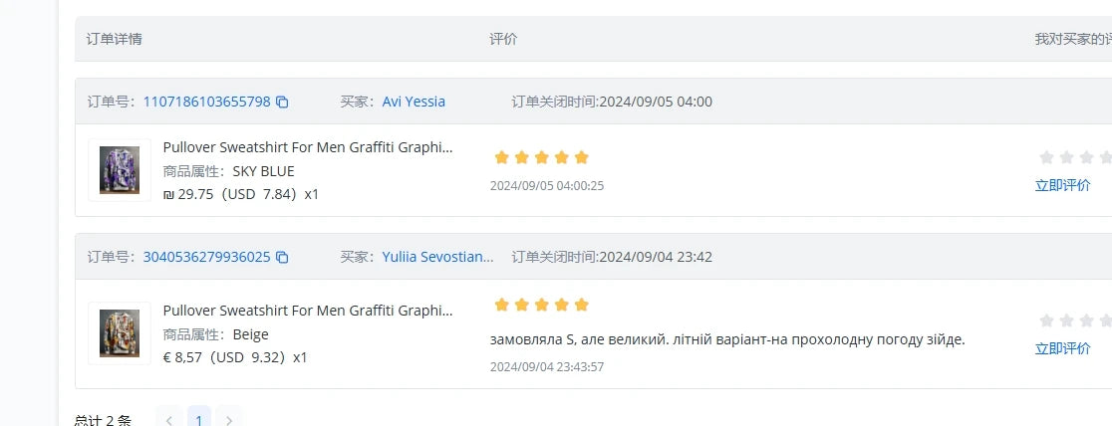Open SKY BLUE sweatshirt thumbnail
The height and width of the screenshot is (426, 1112).
(120, 170)
